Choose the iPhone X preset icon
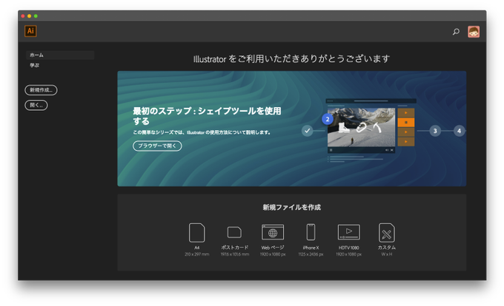Viewport: 504px width, 306px height. point(311,232)
